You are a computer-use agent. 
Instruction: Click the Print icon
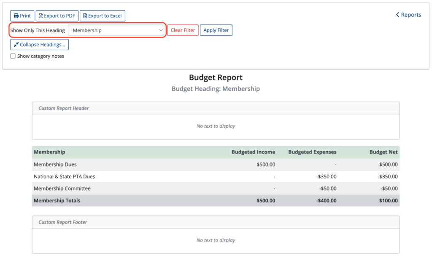(x=16, y=16)
